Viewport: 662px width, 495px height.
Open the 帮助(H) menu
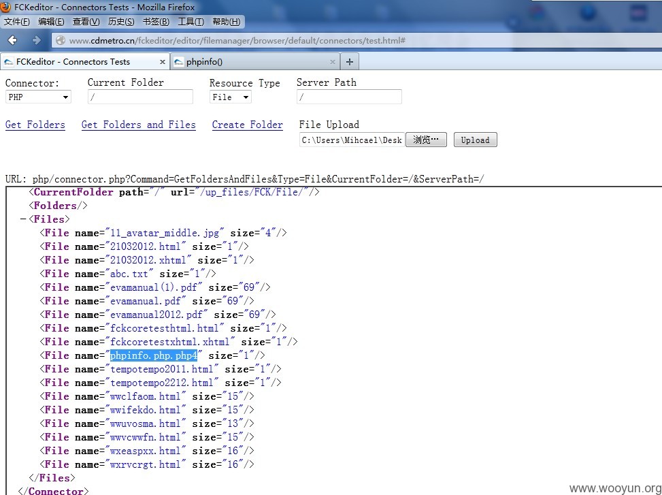[227, 22]
